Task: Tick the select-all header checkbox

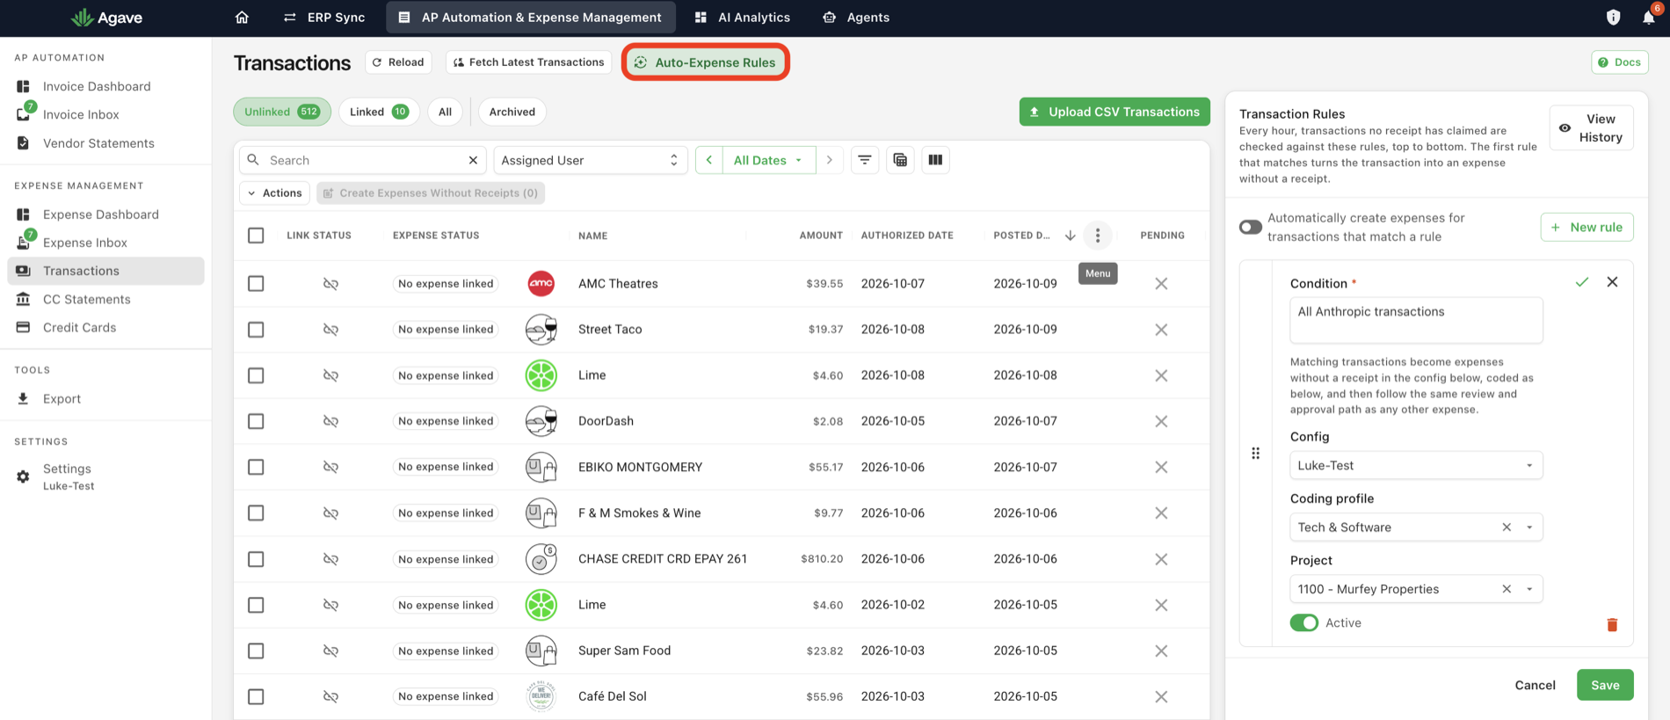Action: pos(256,236)
